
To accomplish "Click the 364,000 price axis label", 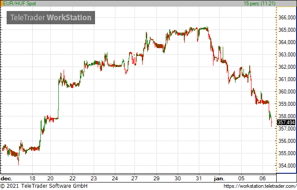I will pos(287,42).
